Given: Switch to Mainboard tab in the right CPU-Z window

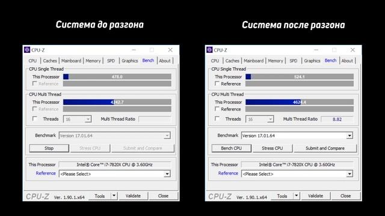Looking at the screenshot, I should [254, 61].
